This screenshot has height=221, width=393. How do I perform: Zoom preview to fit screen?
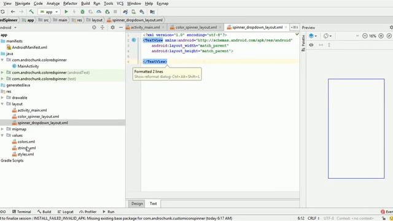click(x=389, y=36)
